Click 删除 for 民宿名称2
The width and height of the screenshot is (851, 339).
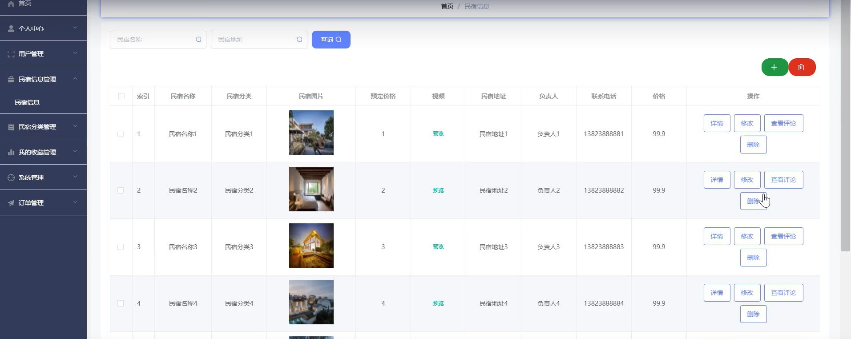pos(753,201)
